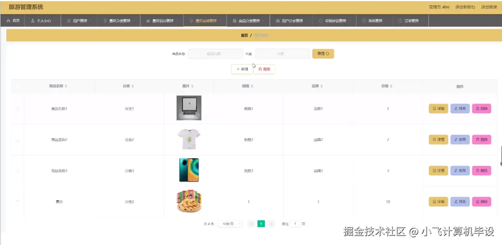Focus the 前往 page number input
502x245 pixels.
point(295,224)
